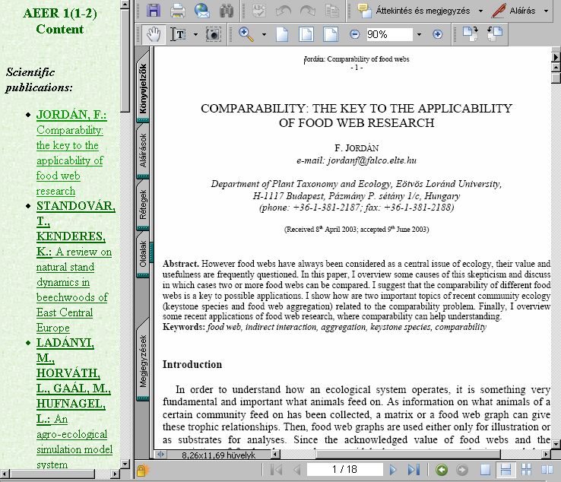Screen dimensions: 561x482
Task: Click the copy pages icon
Action: click(332, 11)
